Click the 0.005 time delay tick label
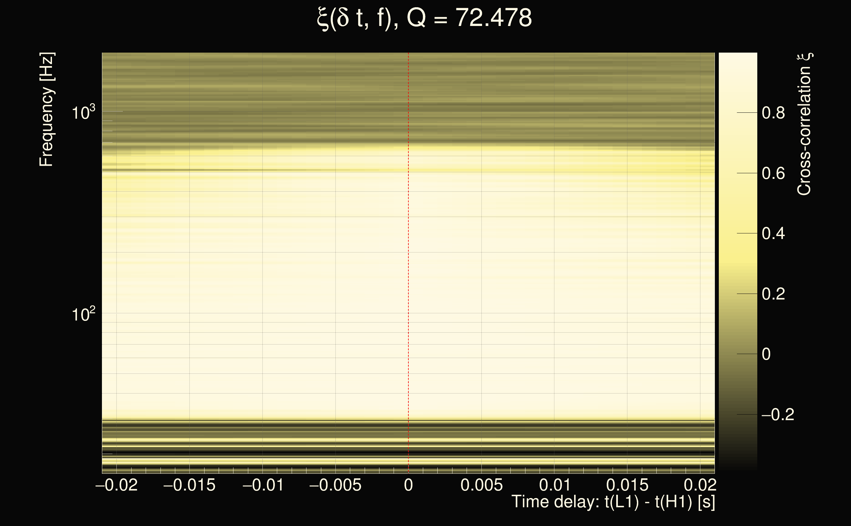The image size is (851, 526). (481, 485)
